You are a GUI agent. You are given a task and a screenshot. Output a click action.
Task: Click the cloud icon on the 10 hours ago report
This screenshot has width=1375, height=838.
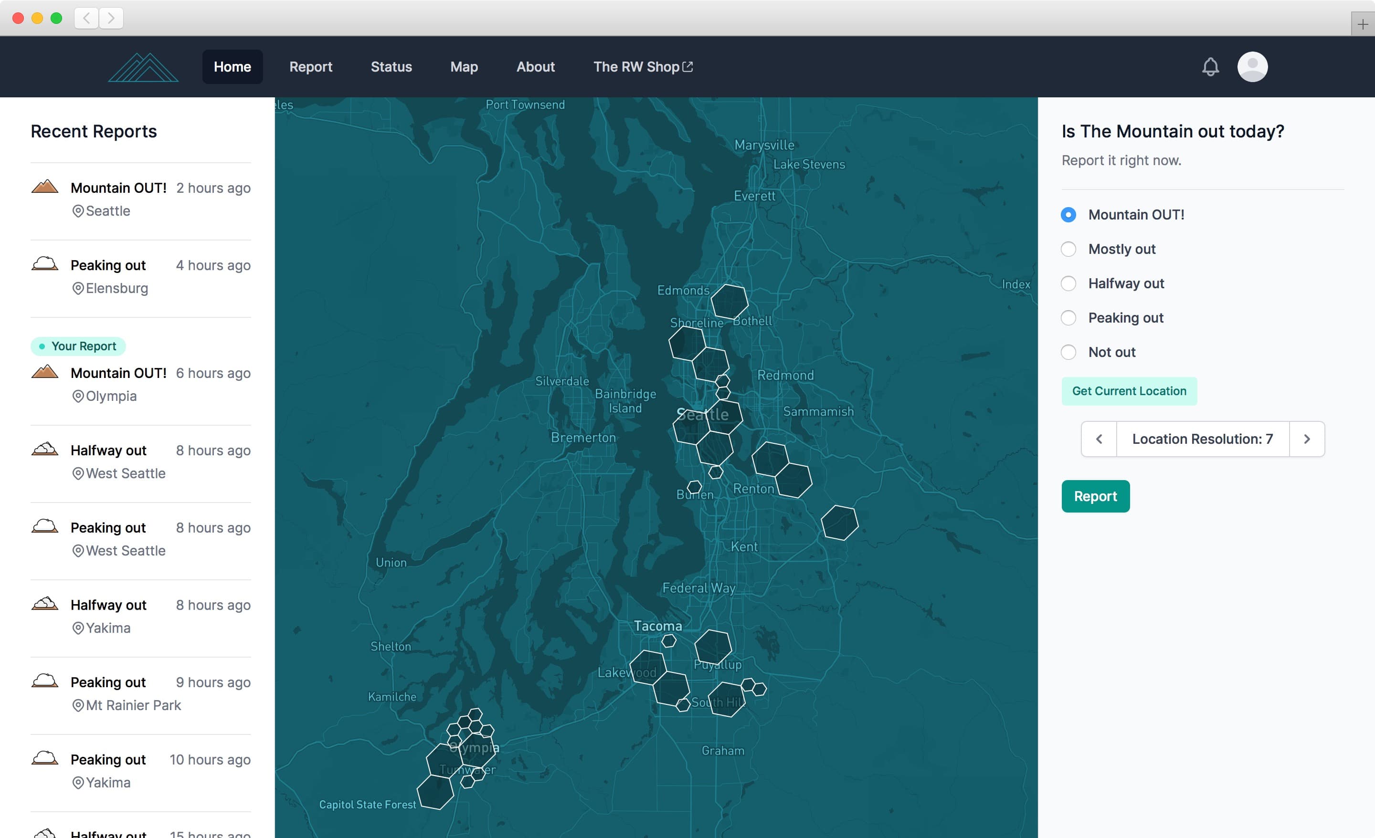pos(45,758)
